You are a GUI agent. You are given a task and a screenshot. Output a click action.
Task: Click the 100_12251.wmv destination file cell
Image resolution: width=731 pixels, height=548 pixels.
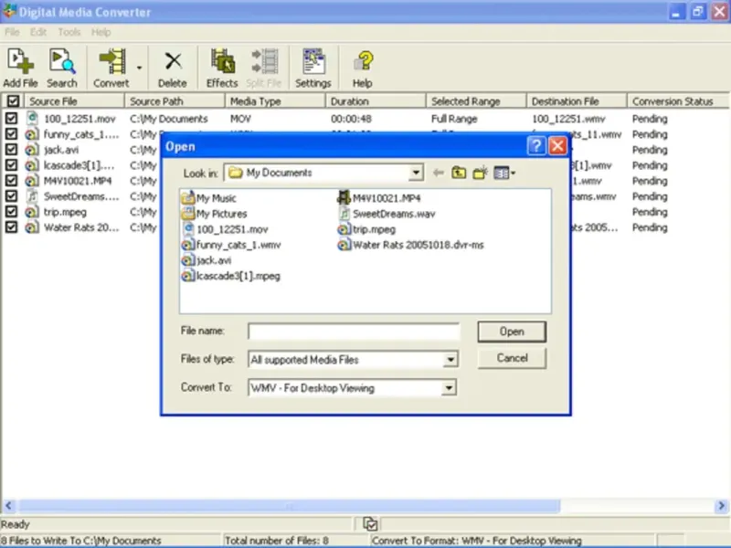568,119
